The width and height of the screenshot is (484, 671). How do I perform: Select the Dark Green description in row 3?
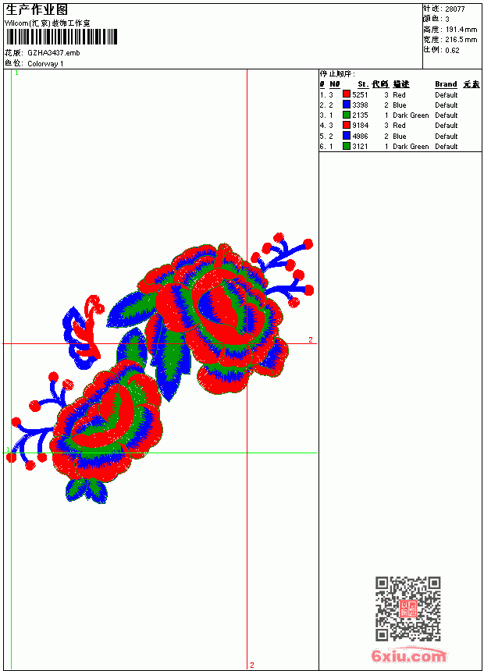click(411, 115)
